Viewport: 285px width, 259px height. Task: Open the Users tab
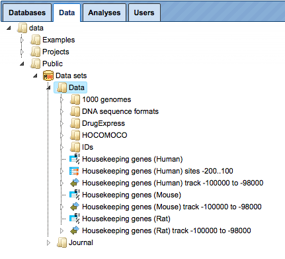(x=144, y=13)
